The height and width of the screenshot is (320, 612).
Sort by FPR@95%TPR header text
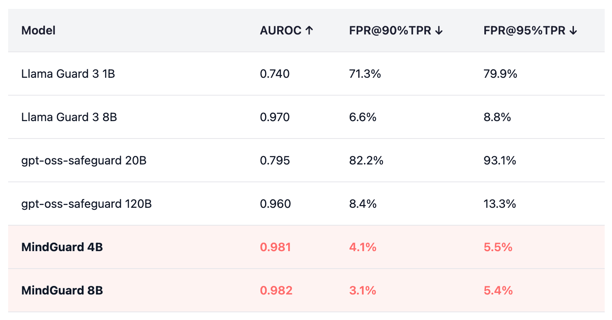point(524,30)
